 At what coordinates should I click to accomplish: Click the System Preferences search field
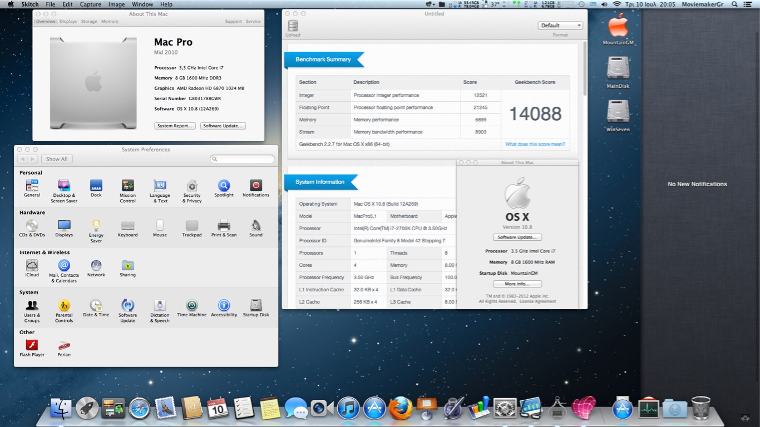tap(243, 159)
